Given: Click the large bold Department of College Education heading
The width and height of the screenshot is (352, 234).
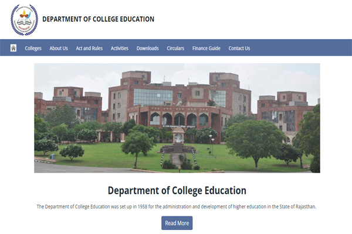Looking at the screenshot, I should 177,191.
